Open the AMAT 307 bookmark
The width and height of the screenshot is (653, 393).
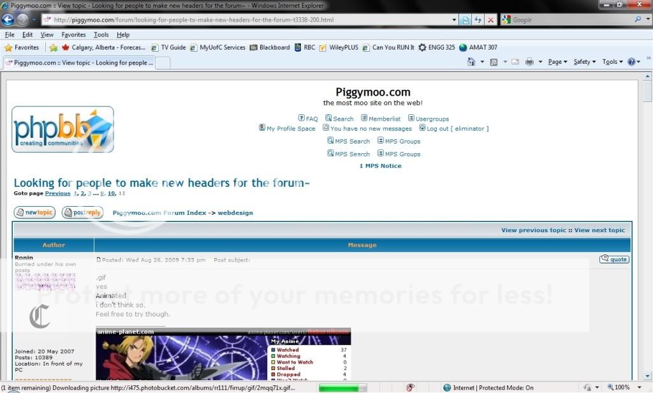click(478, 47)
